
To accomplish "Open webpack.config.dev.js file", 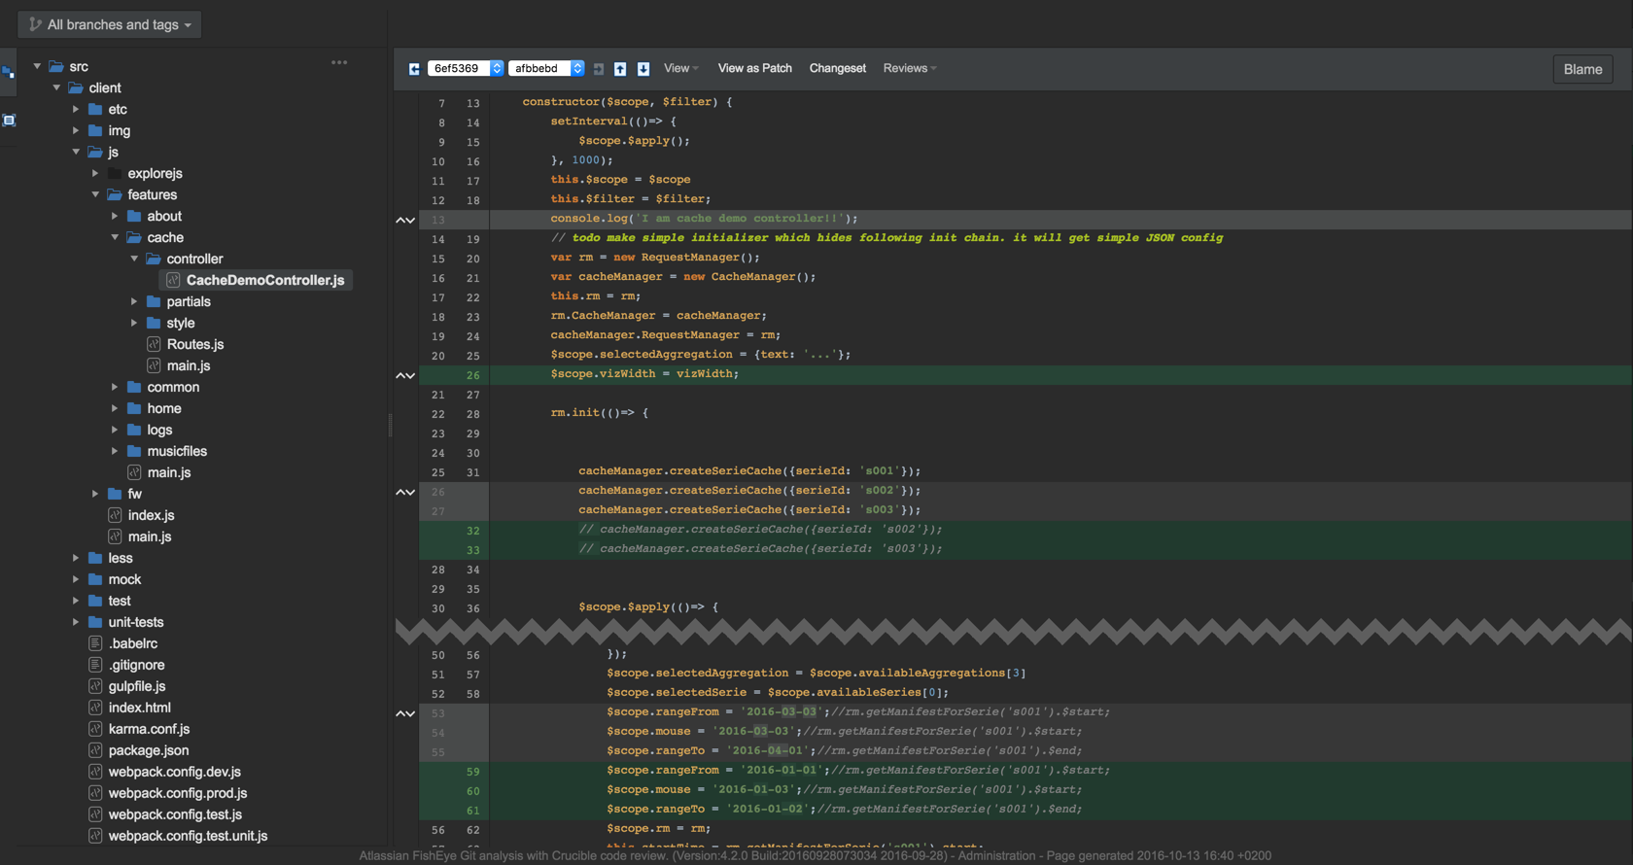I will click(174, 772).
